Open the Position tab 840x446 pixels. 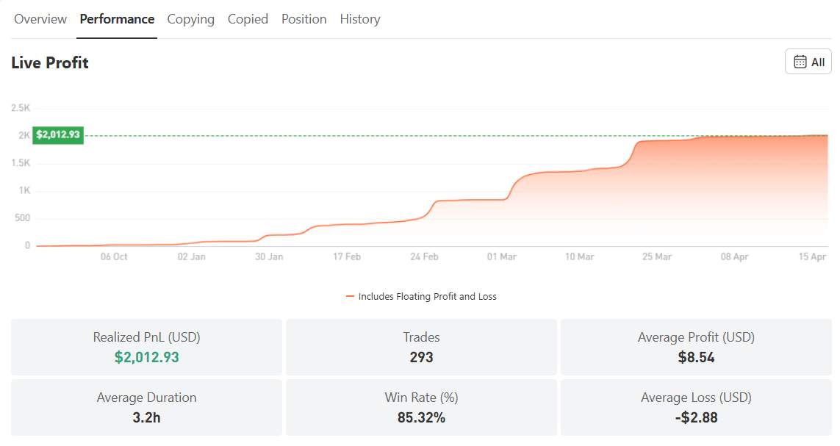point(304,19)
